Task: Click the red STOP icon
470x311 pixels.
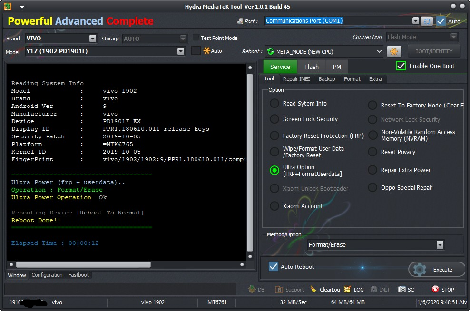Action: [x=435, y=290]
